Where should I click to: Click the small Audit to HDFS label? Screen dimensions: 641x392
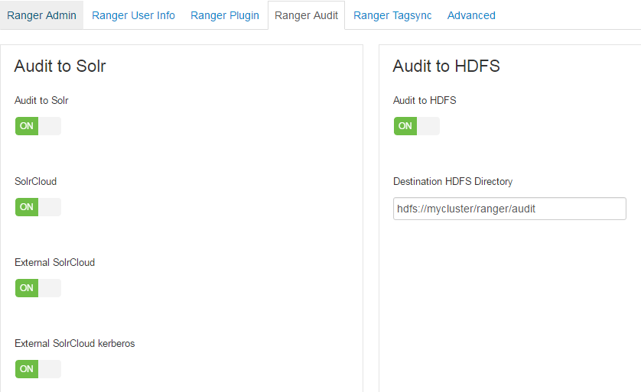[425, 100]
